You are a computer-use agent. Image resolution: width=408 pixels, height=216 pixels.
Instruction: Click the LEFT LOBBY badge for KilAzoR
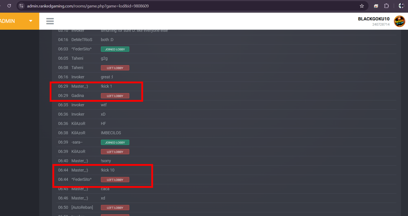click(x=115, y=152)
